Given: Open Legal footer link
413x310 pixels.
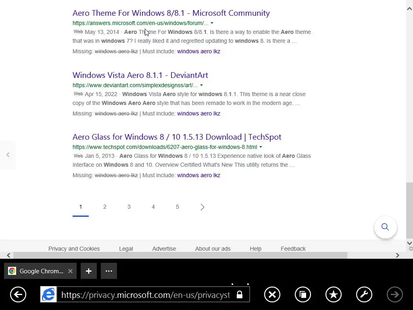Looking at the screenshot, I should [x=126, y=249].
